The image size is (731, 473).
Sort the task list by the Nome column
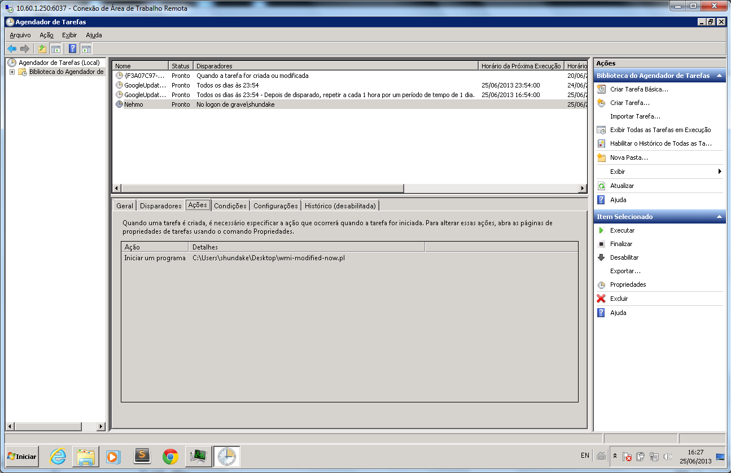(140, 66)
